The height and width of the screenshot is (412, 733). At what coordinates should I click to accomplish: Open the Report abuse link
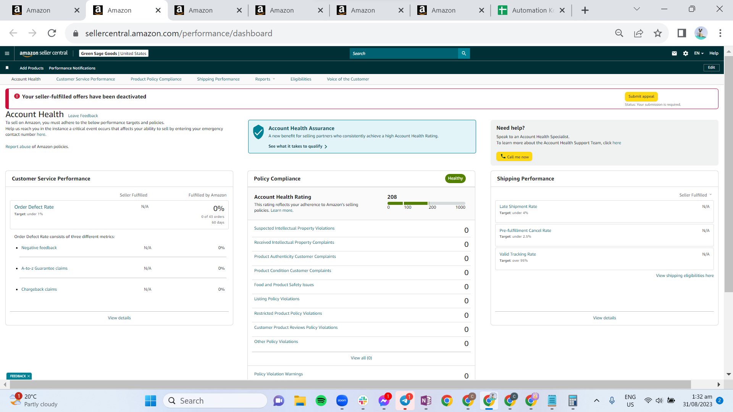pyautogui.click(x=18, y=146)
